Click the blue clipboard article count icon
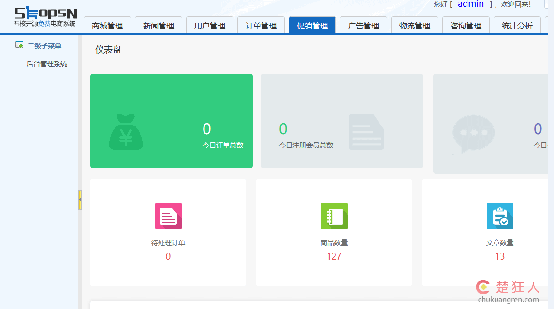Screen dimensions: 554x309 [500, 216]
